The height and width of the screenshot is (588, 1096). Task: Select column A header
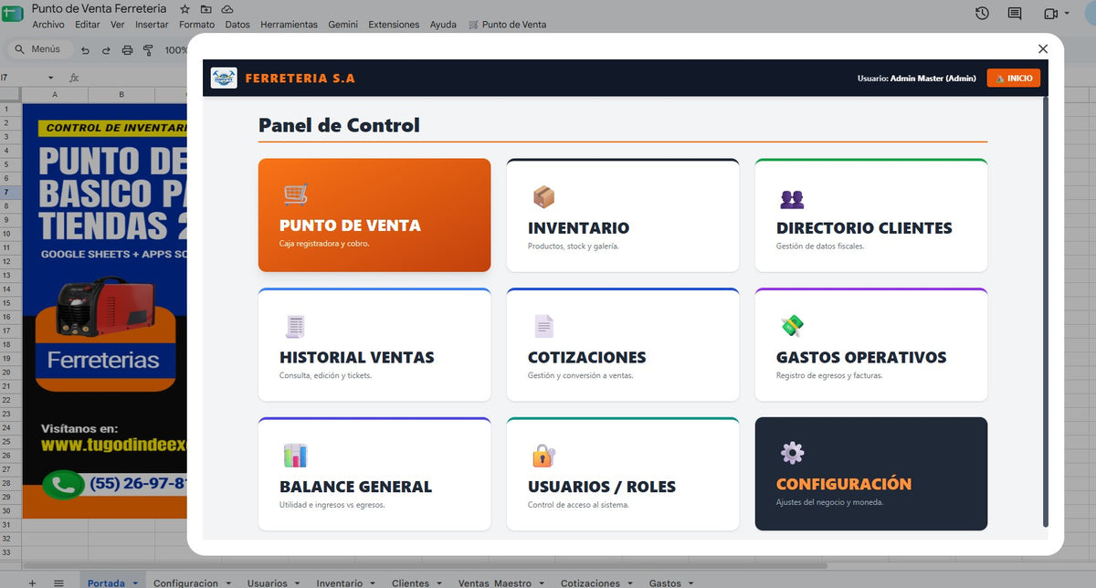click(55, 94)
